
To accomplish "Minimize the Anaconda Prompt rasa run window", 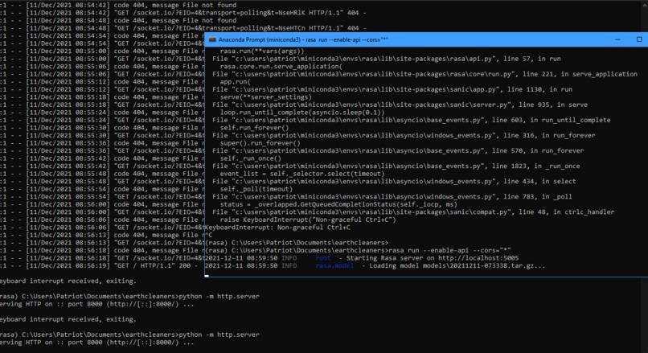I will pos(617,39).
